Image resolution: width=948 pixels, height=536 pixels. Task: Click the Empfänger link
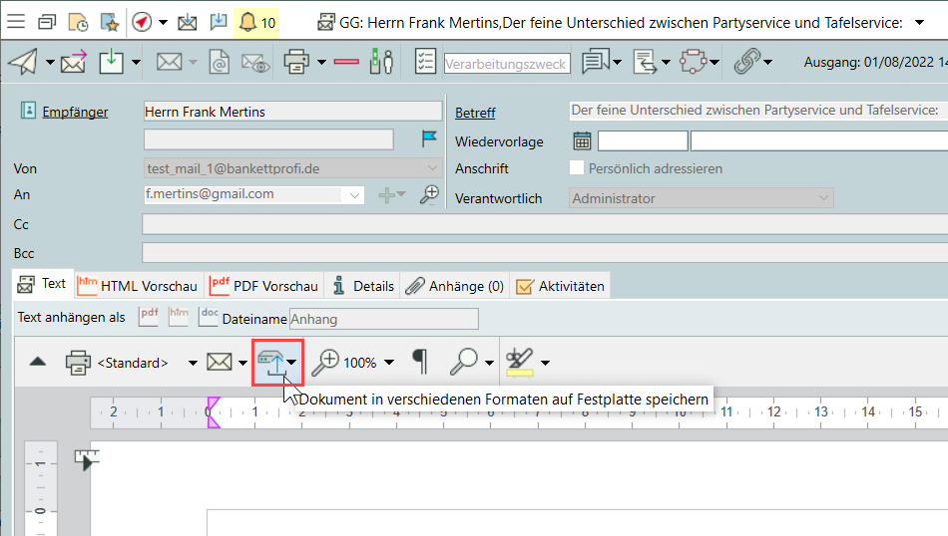coord(75,112)
